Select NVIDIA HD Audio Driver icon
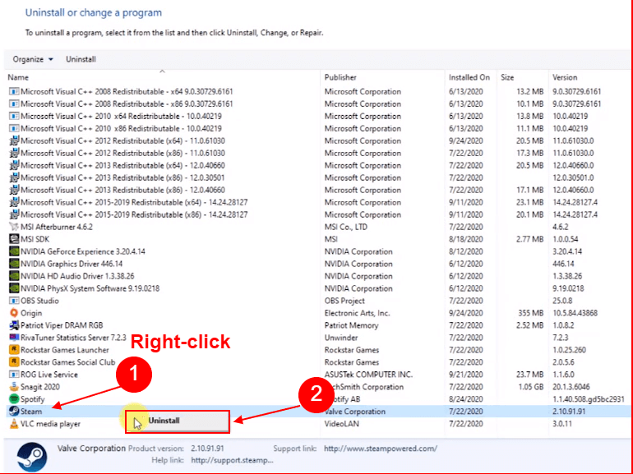 coord(14,276)
